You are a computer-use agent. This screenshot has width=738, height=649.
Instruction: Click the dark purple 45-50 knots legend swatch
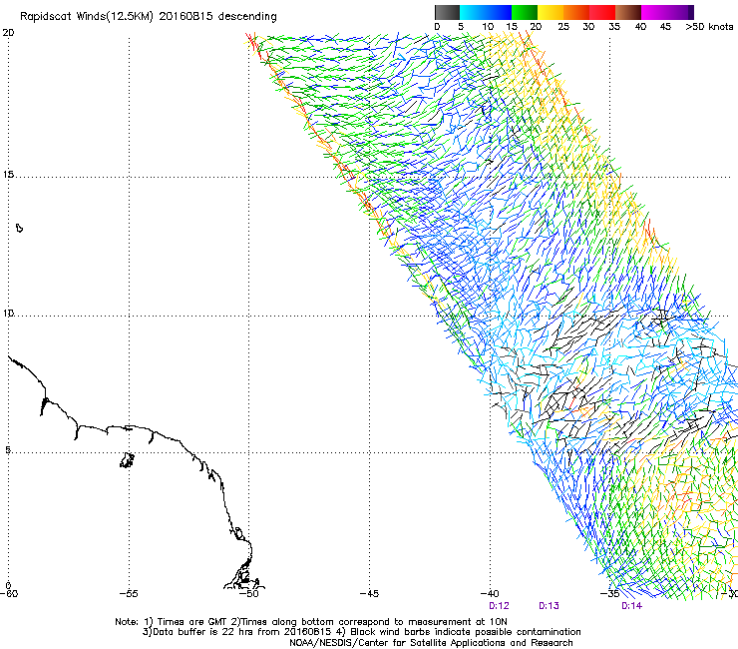point(680,12)
